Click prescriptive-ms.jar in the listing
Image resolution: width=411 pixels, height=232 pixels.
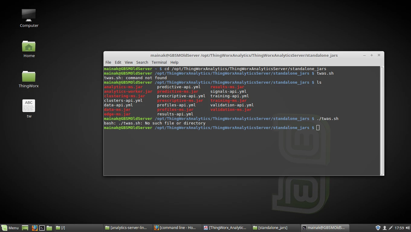point(180,101)
